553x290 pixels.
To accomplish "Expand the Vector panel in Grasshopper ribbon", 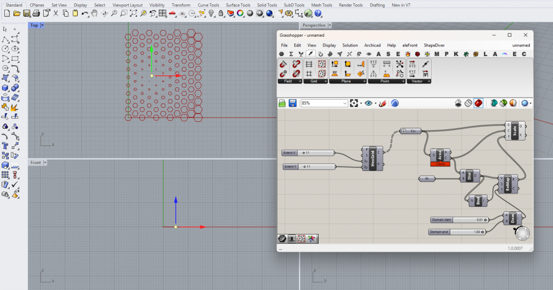I will (419, 81).
